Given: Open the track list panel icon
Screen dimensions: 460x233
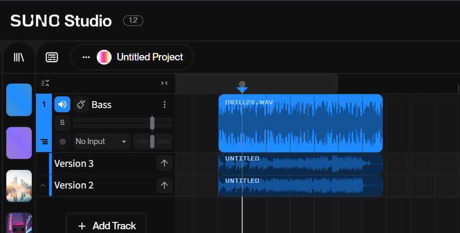Looking at the screenshot, I should (x=52, y=57).
